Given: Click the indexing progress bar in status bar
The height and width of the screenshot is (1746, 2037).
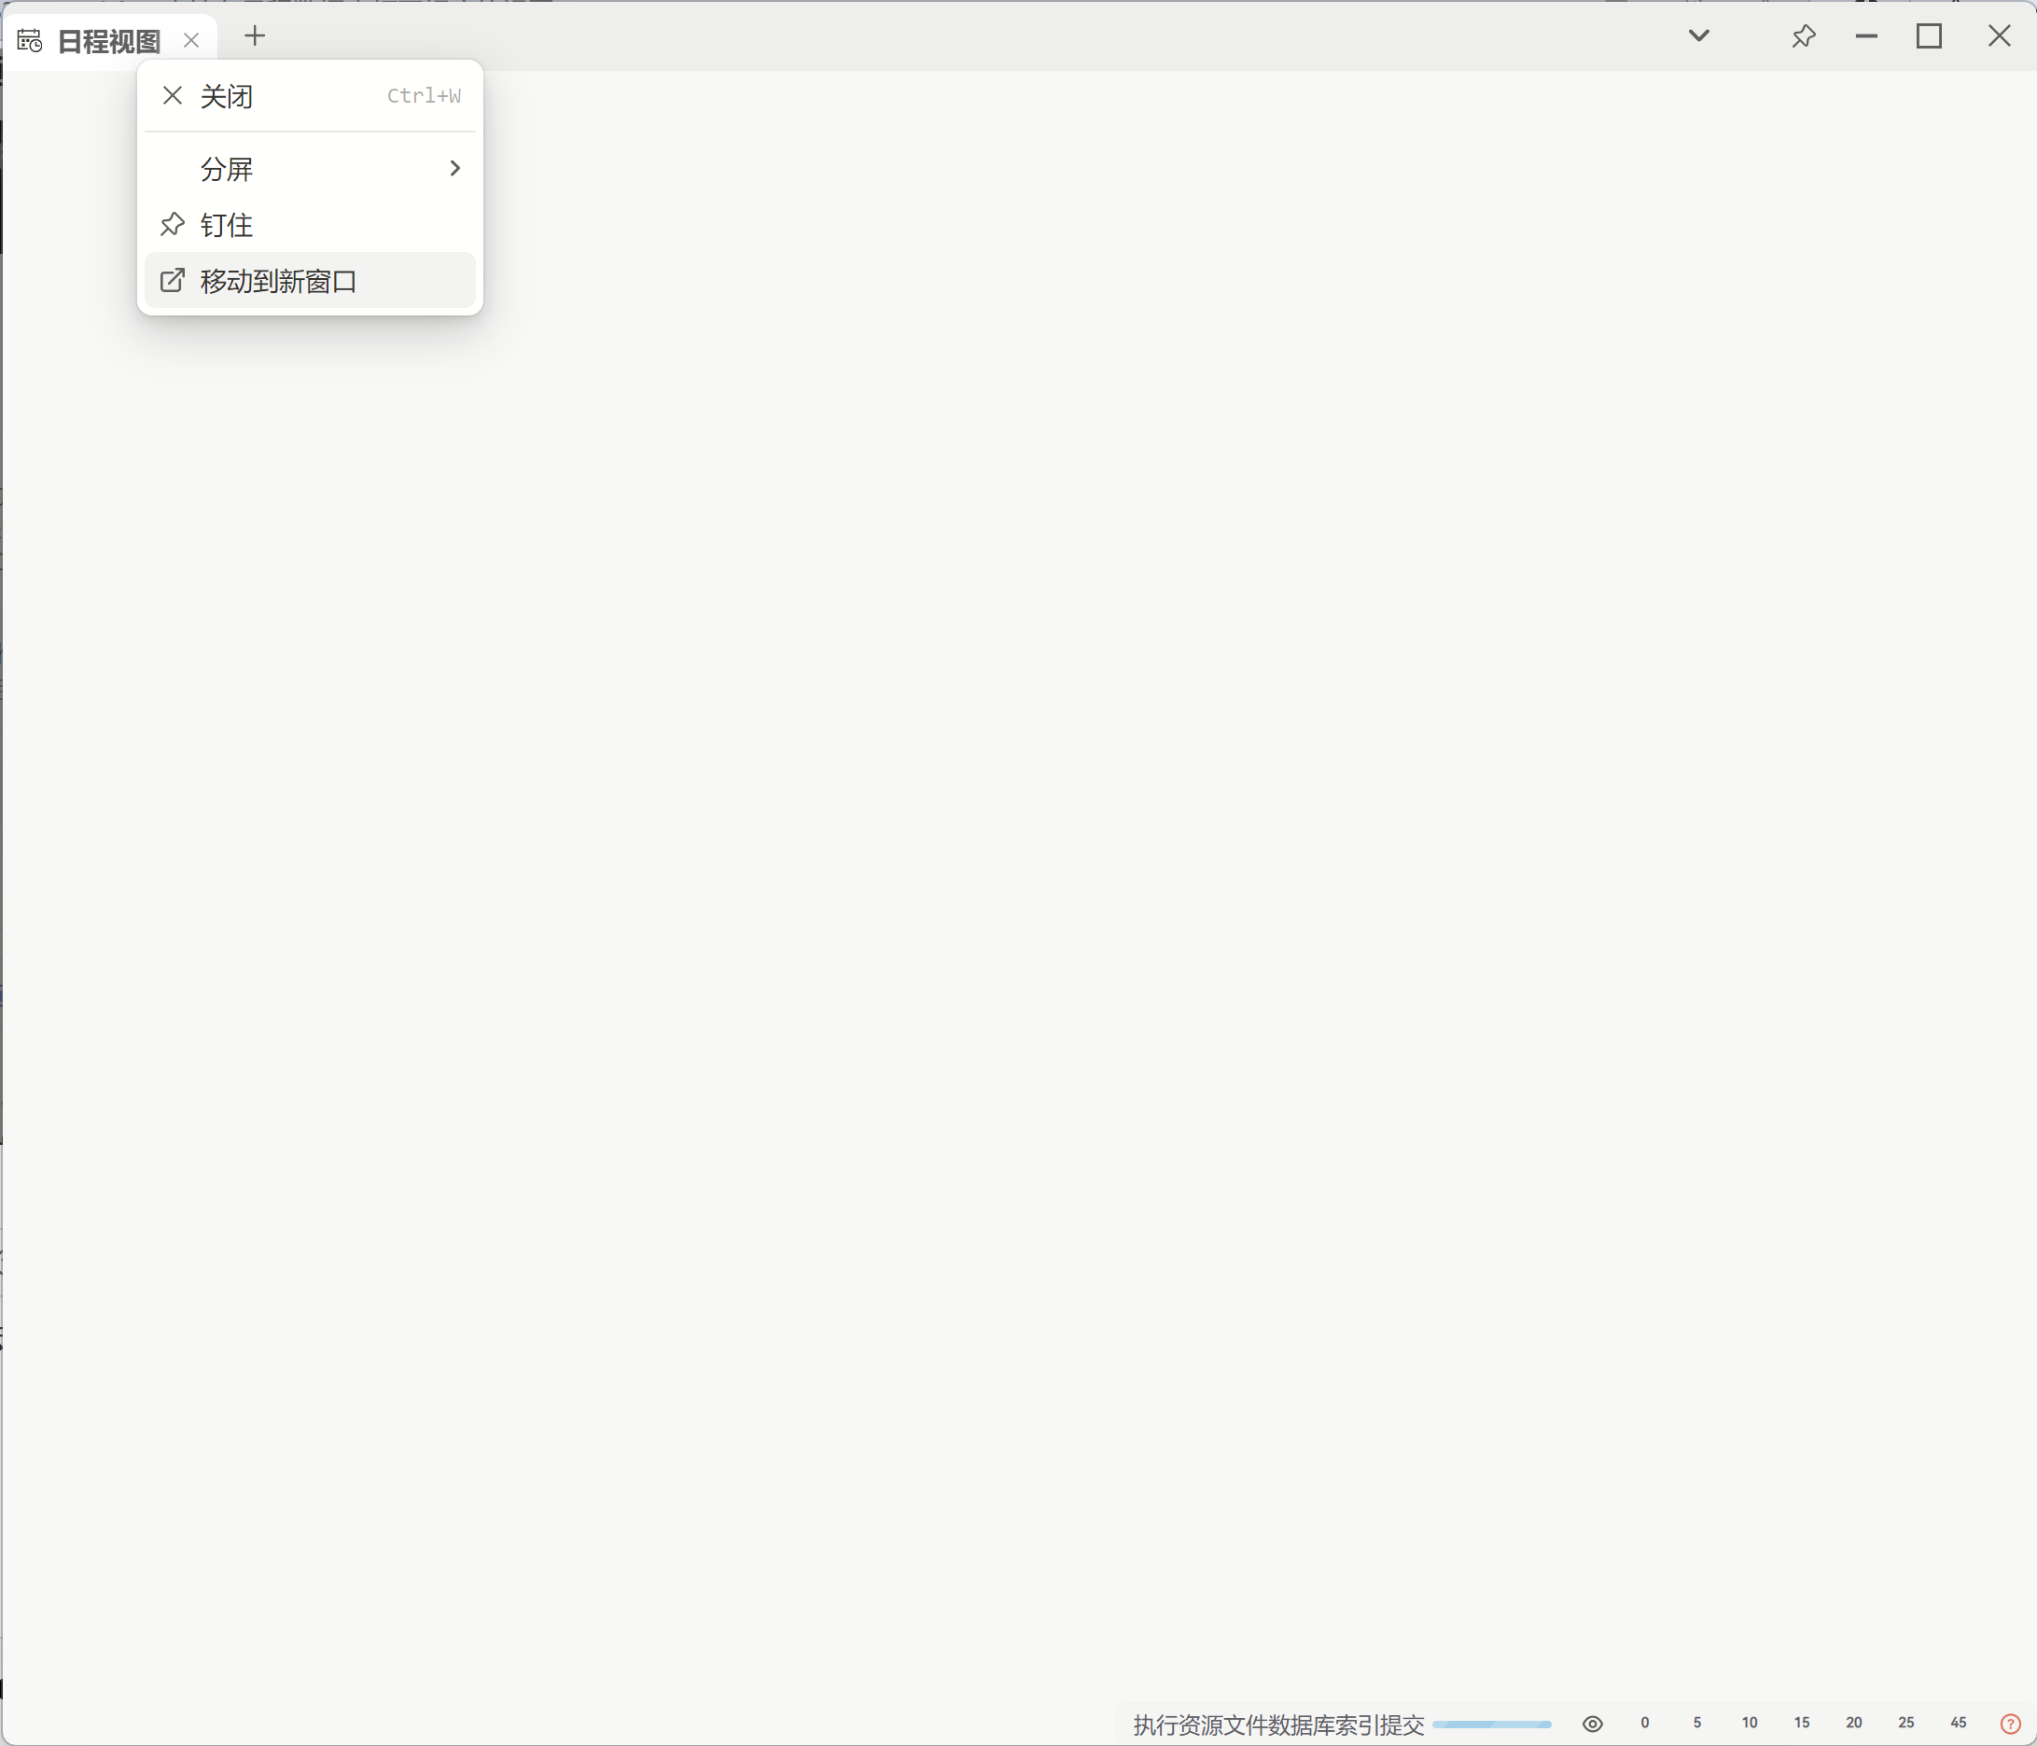Looking at the screenshot, I should coord(1491,1724).
